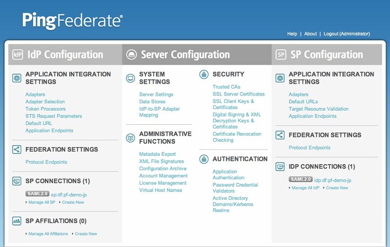Click the SAML2.0 badge beside idp:df:pf-demo-jp
Screen dimensions: 390x247
point(300,179)
